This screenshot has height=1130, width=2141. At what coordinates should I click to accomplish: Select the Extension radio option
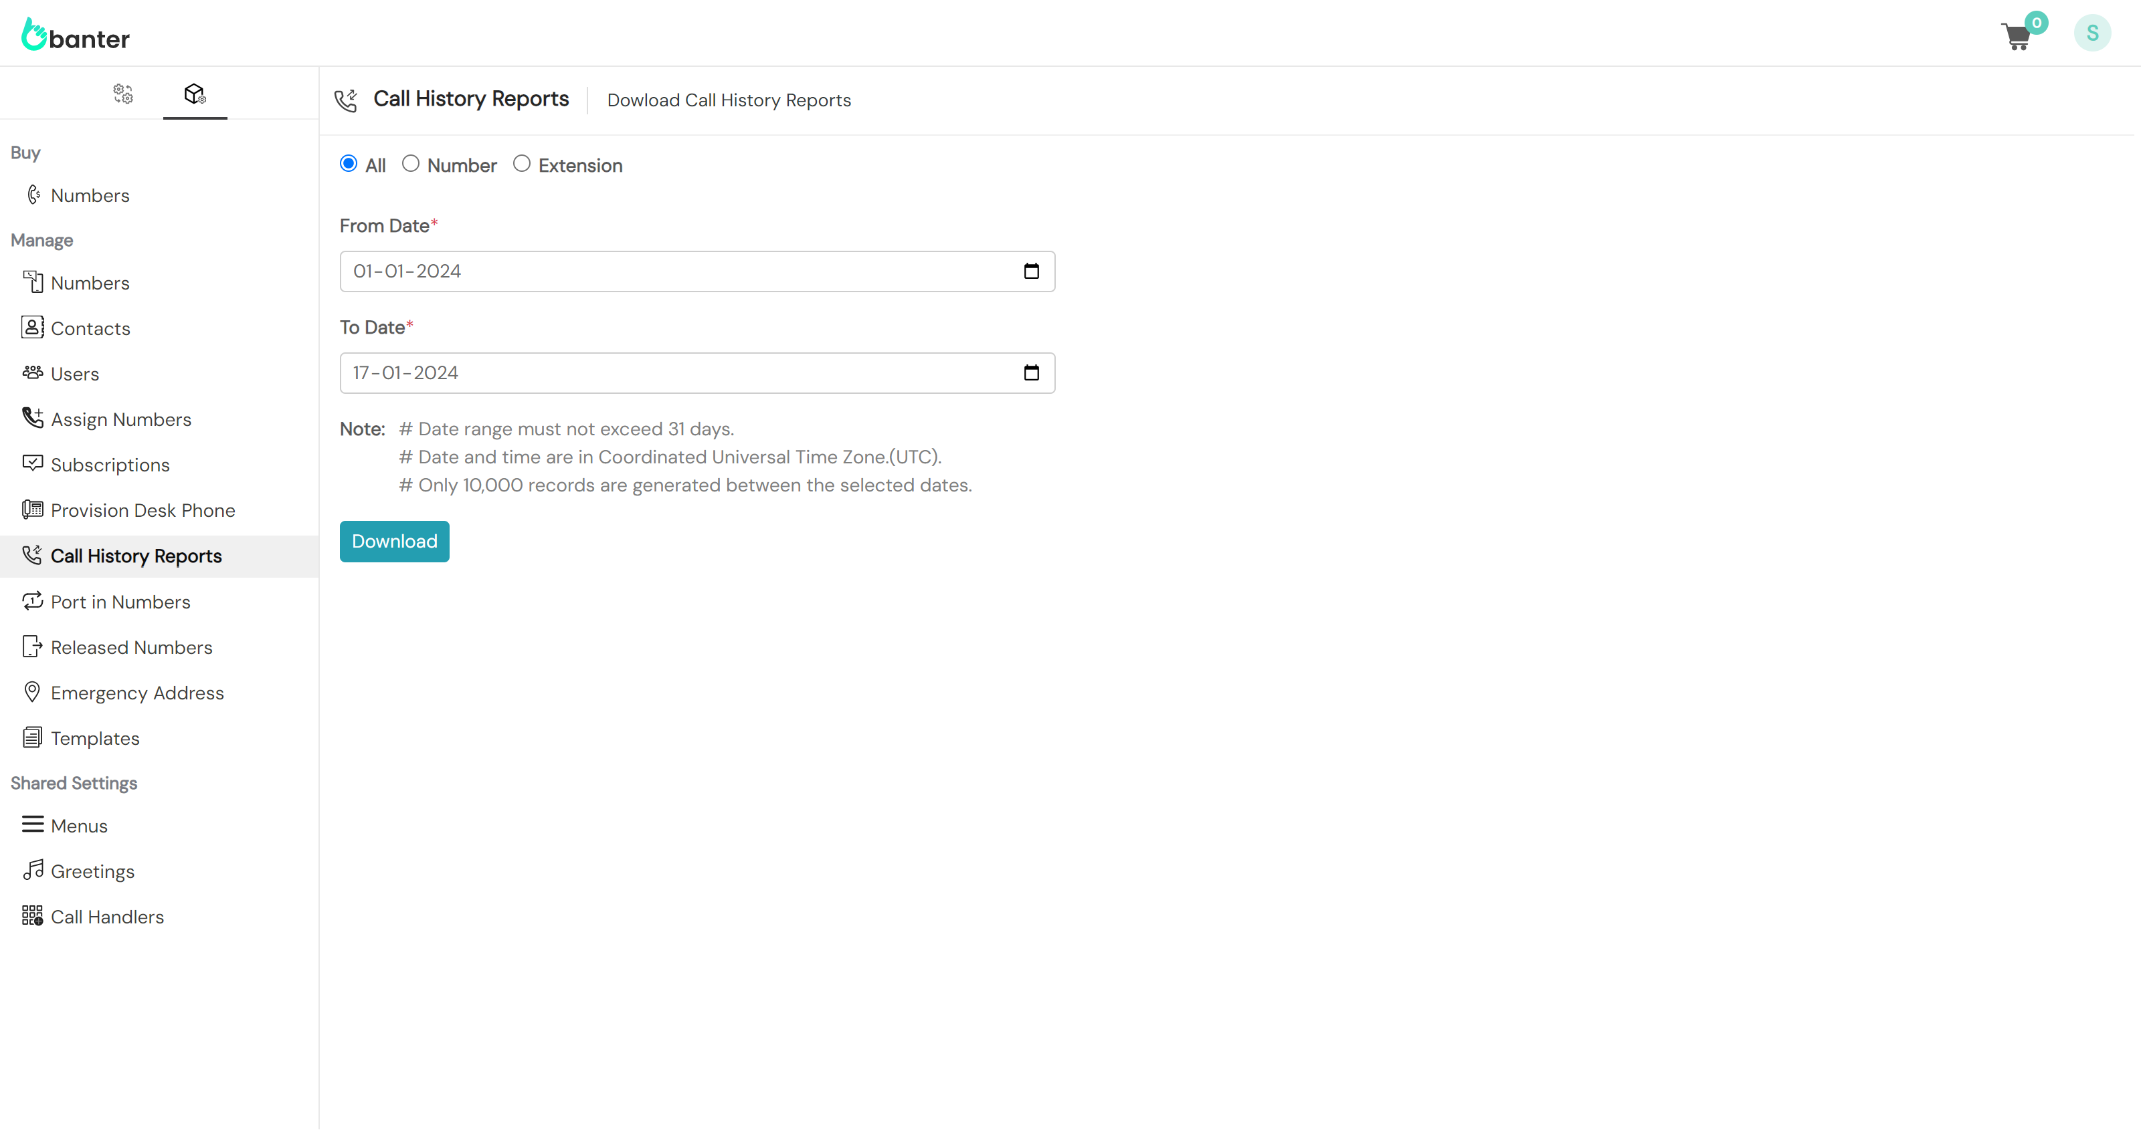[x=521, y=164]
